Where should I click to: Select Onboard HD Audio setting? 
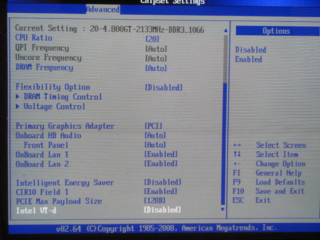point(49,135)
